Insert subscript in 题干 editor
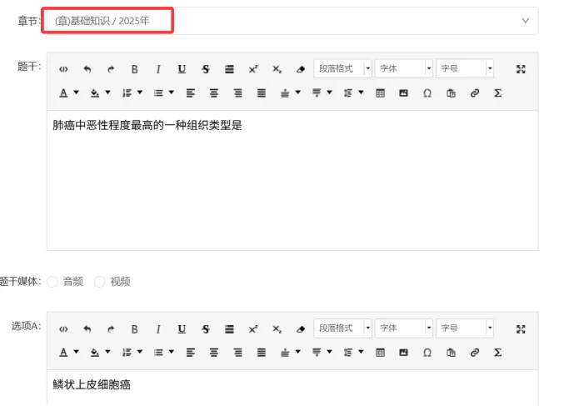This screenshot has height=406, width=569. click(277, 69)
